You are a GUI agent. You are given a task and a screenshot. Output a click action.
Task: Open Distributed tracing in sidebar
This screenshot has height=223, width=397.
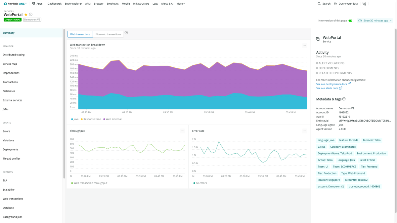pyautogui.click(x=14, y=55)
